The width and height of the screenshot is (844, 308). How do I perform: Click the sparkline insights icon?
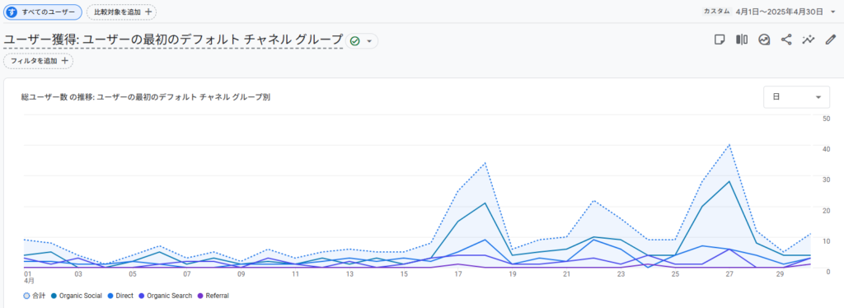(x=808, y=40)
